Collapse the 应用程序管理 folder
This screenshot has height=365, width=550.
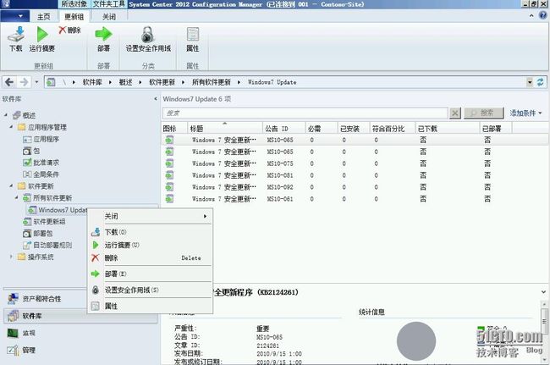coord(11,127)
